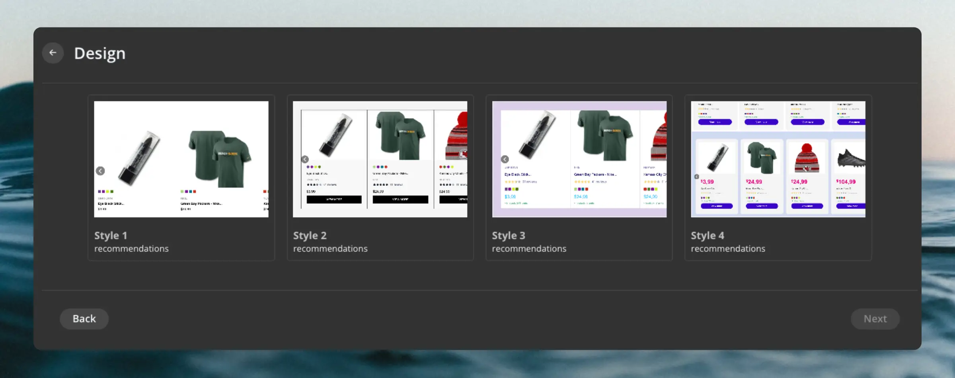Click the carousel left arrow in Style 2 preview
Viewport: 955px width, 378px height.
(x=305, y=159)
